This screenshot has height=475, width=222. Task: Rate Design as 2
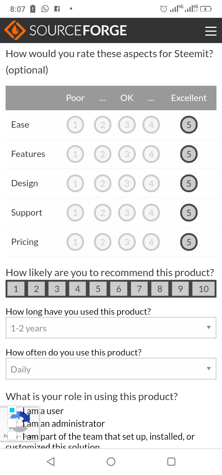tap(102, 184)
